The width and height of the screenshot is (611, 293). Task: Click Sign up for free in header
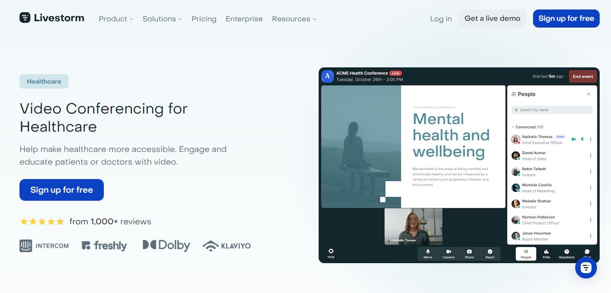(x=566, y=19)
